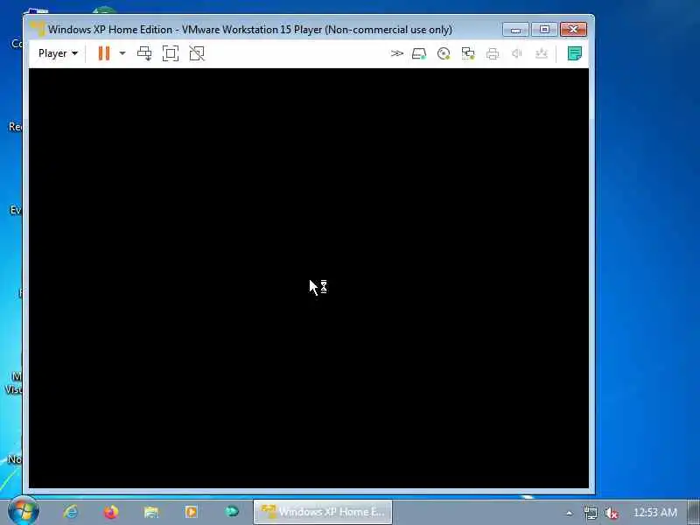Click the 12:53 AM clock

654,513
